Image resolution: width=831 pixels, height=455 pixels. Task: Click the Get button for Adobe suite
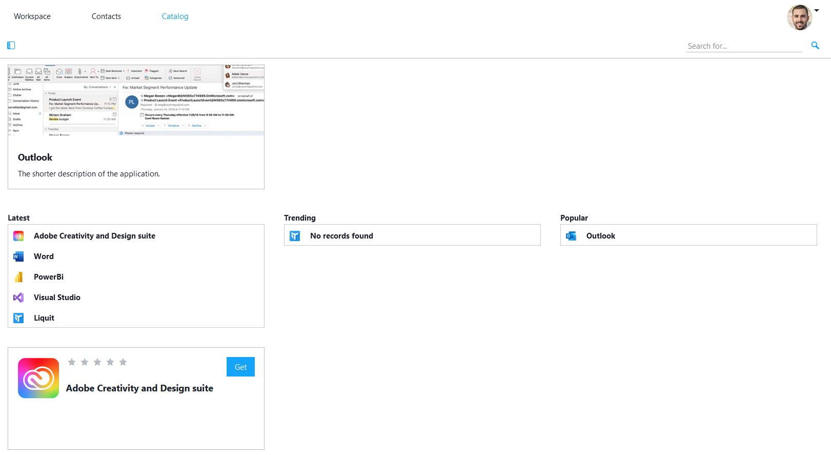coord(240,367)
